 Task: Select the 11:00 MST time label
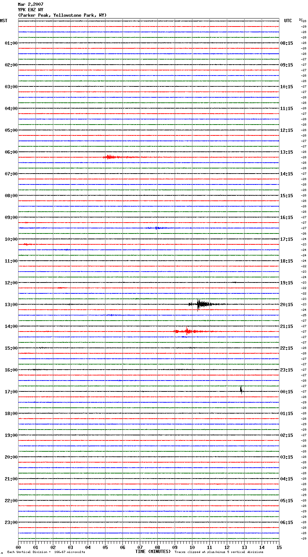pyautogui.click(x=11, y=261)
